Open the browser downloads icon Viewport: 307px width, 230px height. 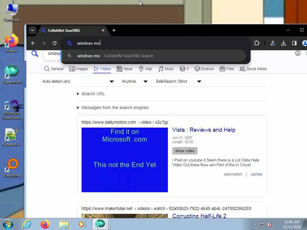pyautogui.click(x=284, y=43)
